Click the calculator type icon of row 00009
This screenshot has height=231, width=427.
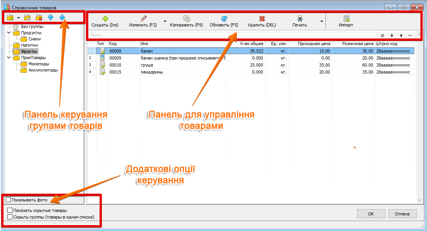click(102, 58)
